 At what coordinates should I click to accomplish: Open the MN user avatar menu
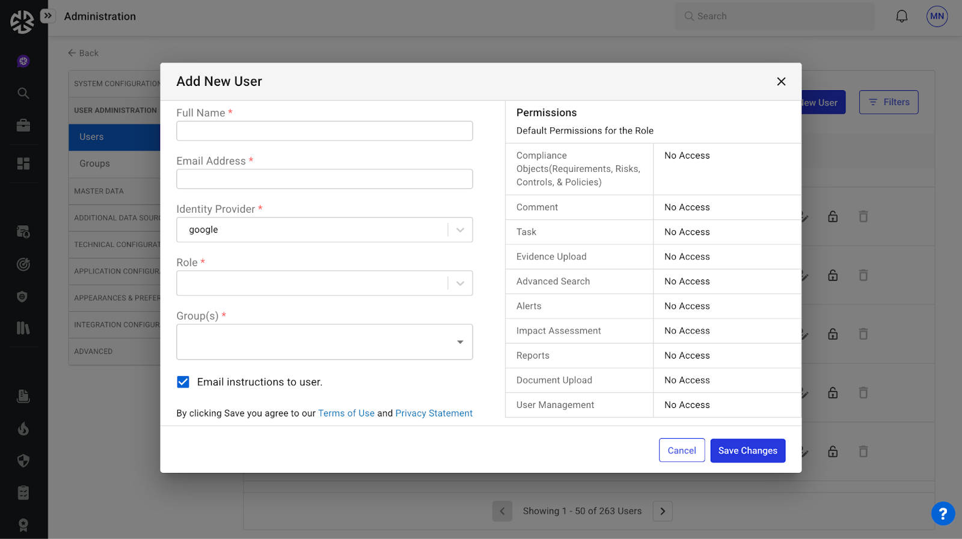(x=937, y=16)
